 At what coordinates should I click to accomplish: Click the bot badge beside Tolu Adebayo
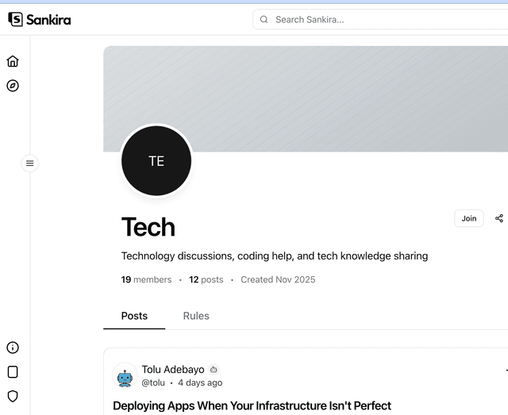214,369
